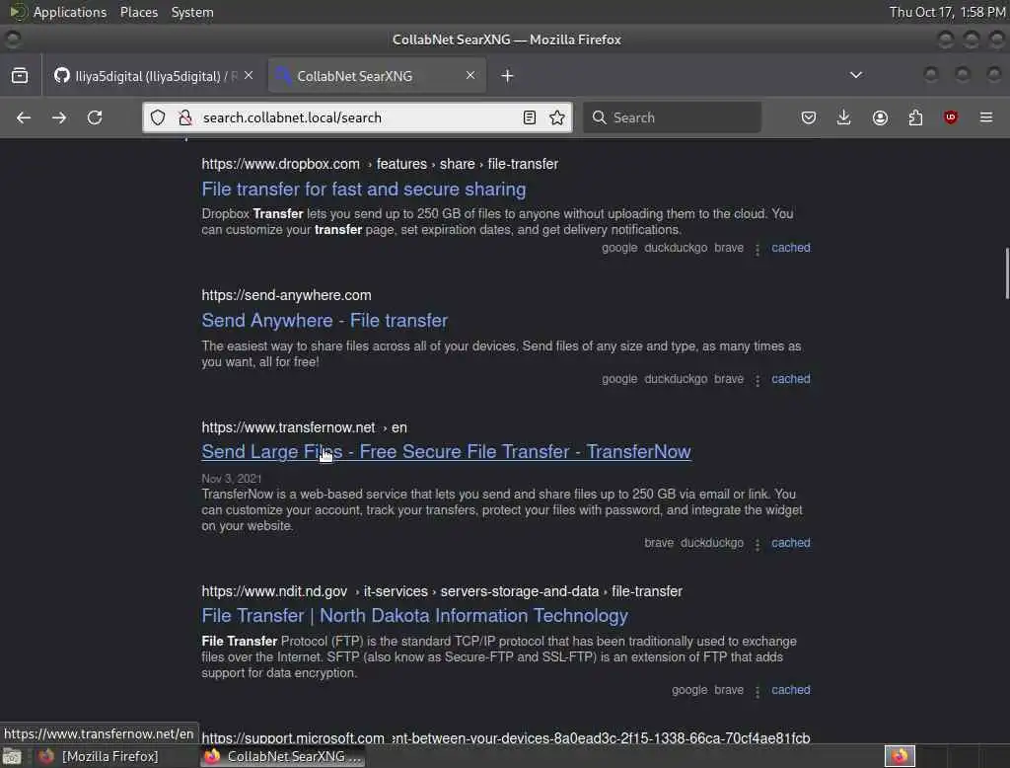Open North Dakota Information Technology File Transfer link
The image size is (1010, 768).
(x=415, y=616)
